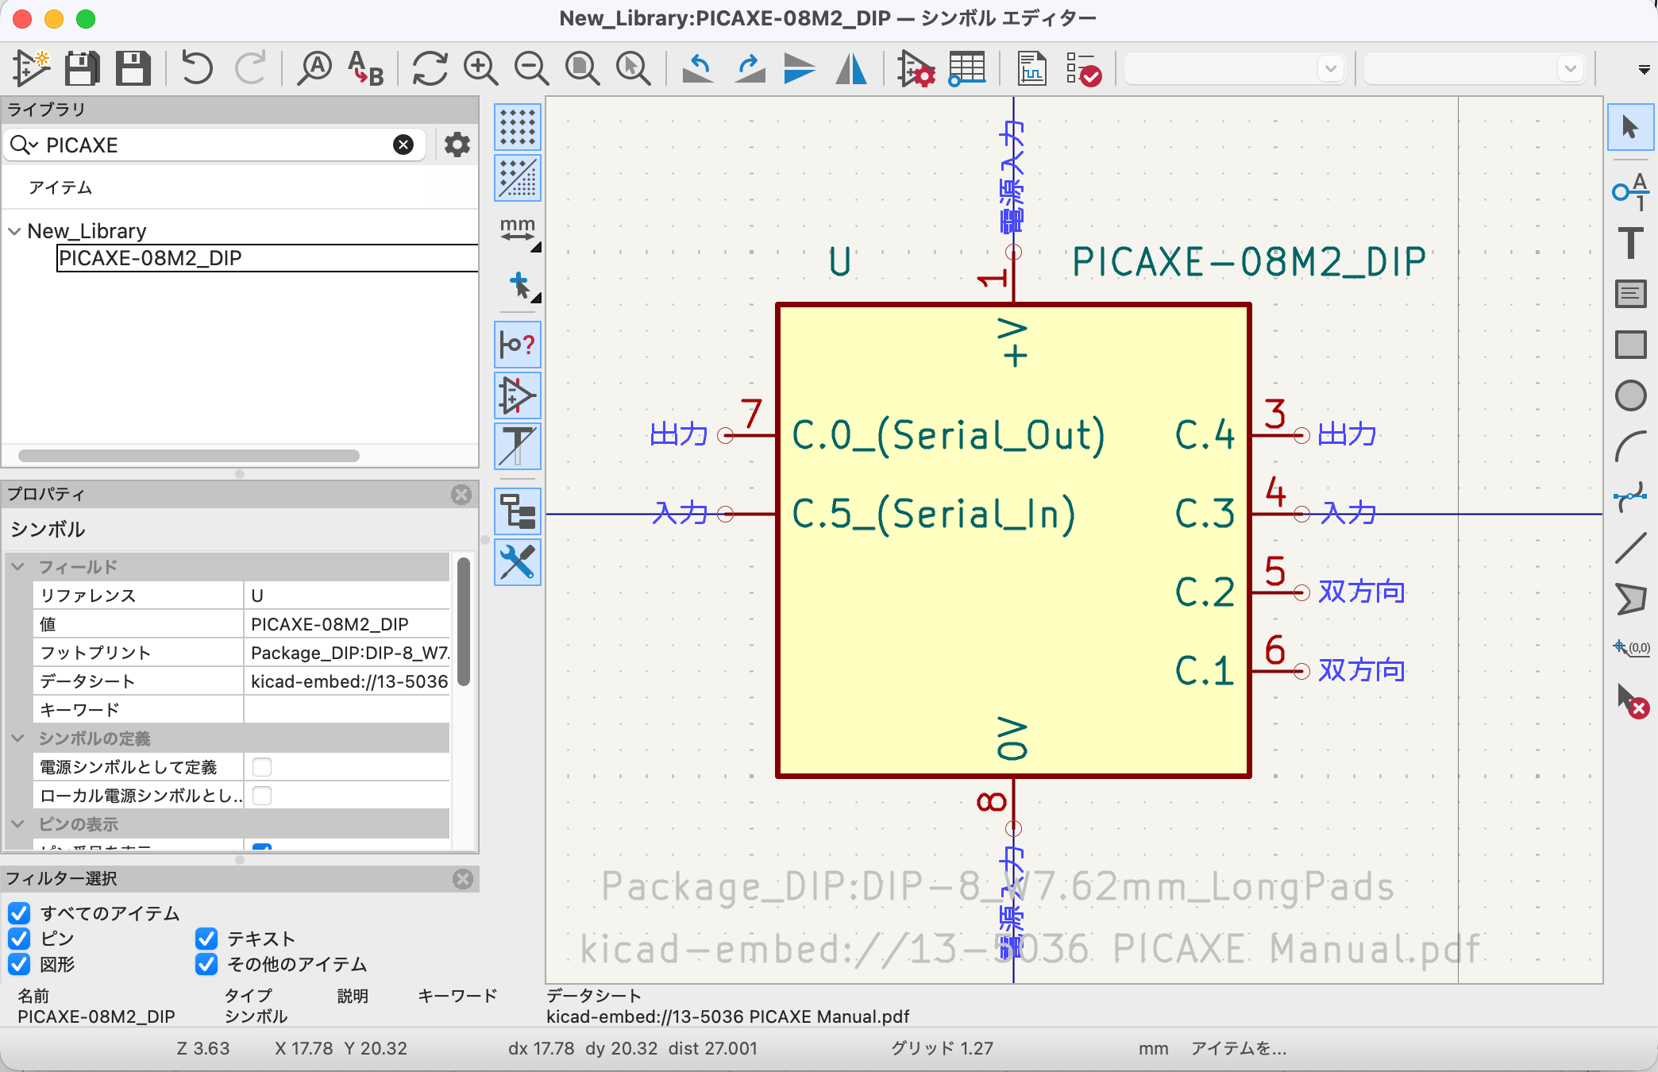1658x1072 pixels.
Task: Select the rectangle drawing tool
Action: [x=1630, y=345]
